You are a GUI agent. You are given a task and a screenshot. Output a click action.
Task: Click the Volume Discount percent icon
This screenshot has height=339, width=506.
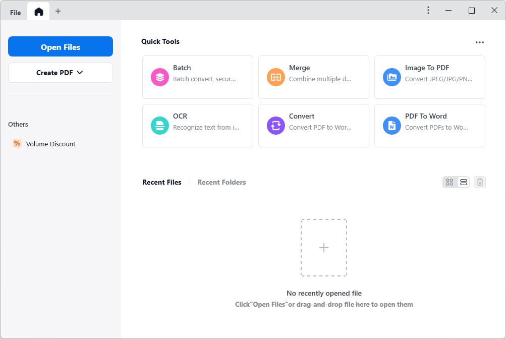coord(17,143)
